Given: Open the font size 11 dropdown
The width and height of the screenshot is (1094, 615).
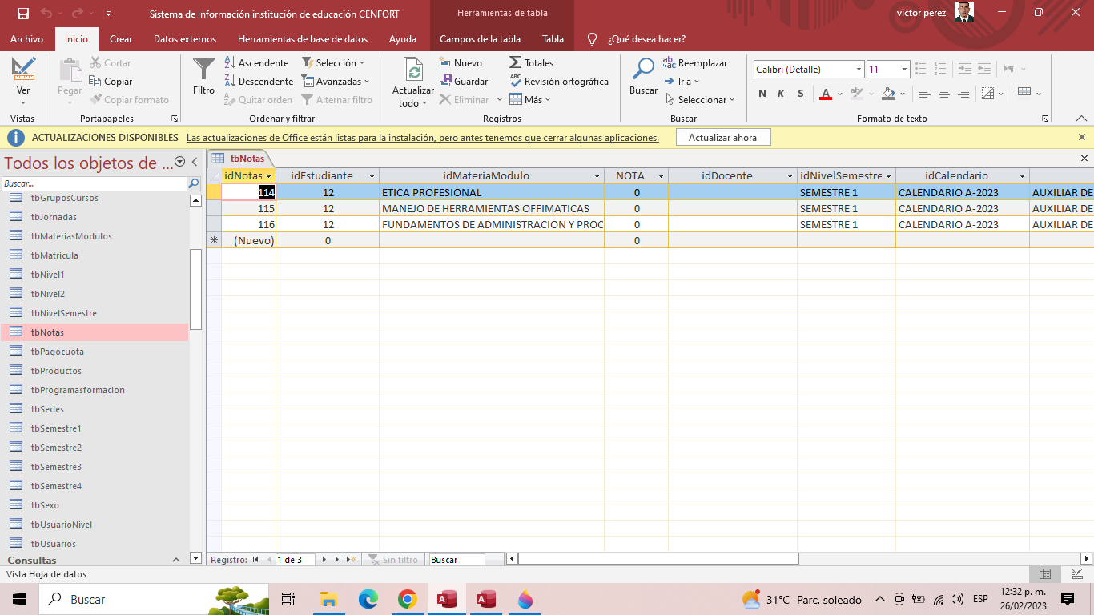Looking at the screenshot, I should [904, 70].
